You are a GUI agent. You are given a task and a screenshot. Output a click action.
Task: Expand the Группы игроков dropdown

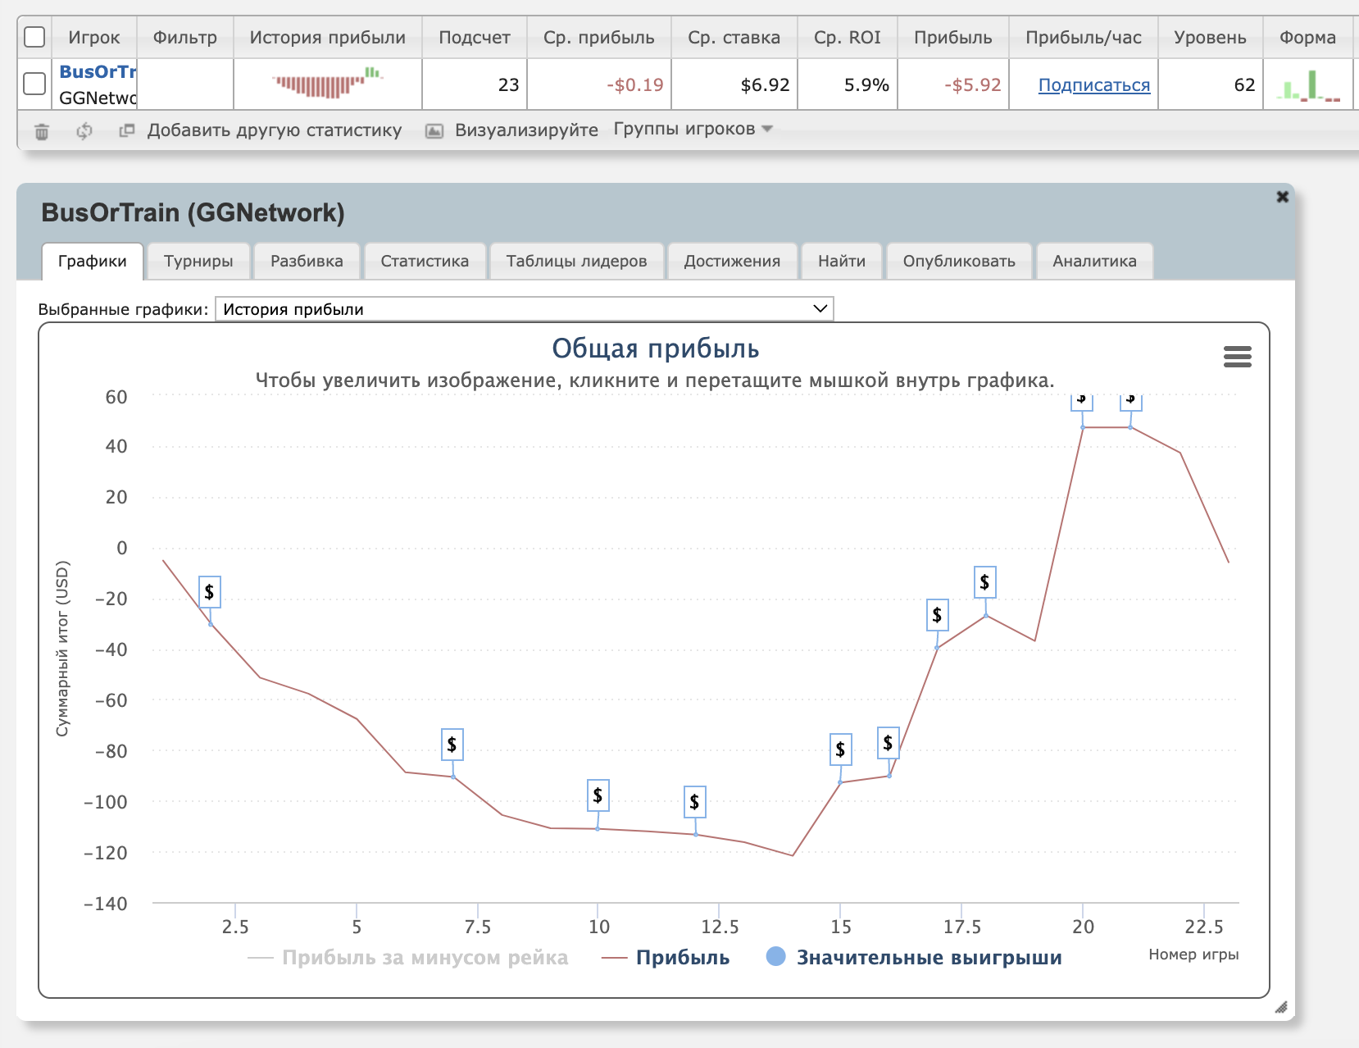point(693,130)
